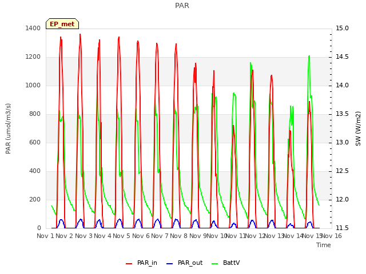Click the Nov 8 x-axis tick label
The height and width of the screenshot is (274, 366).
click(178, 236)
